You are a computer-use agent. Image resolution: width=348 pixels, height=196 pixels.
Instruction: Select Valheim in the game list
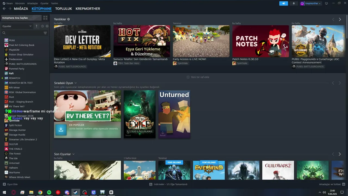point(13,168)
